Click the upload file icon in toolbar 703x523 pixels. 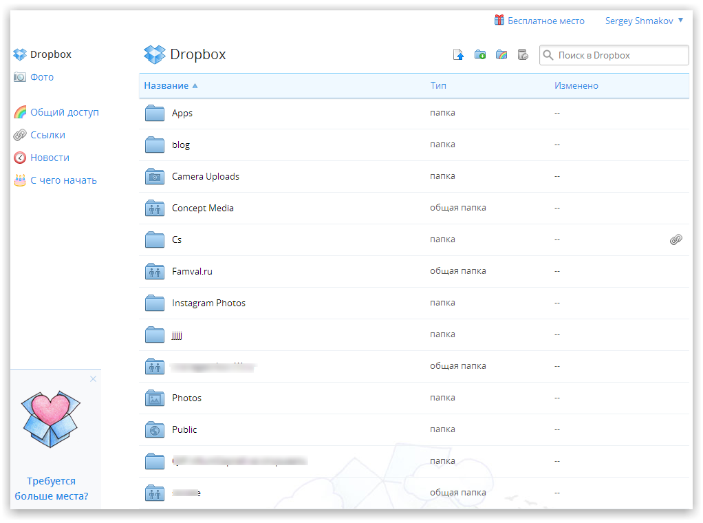pos(458,55)
